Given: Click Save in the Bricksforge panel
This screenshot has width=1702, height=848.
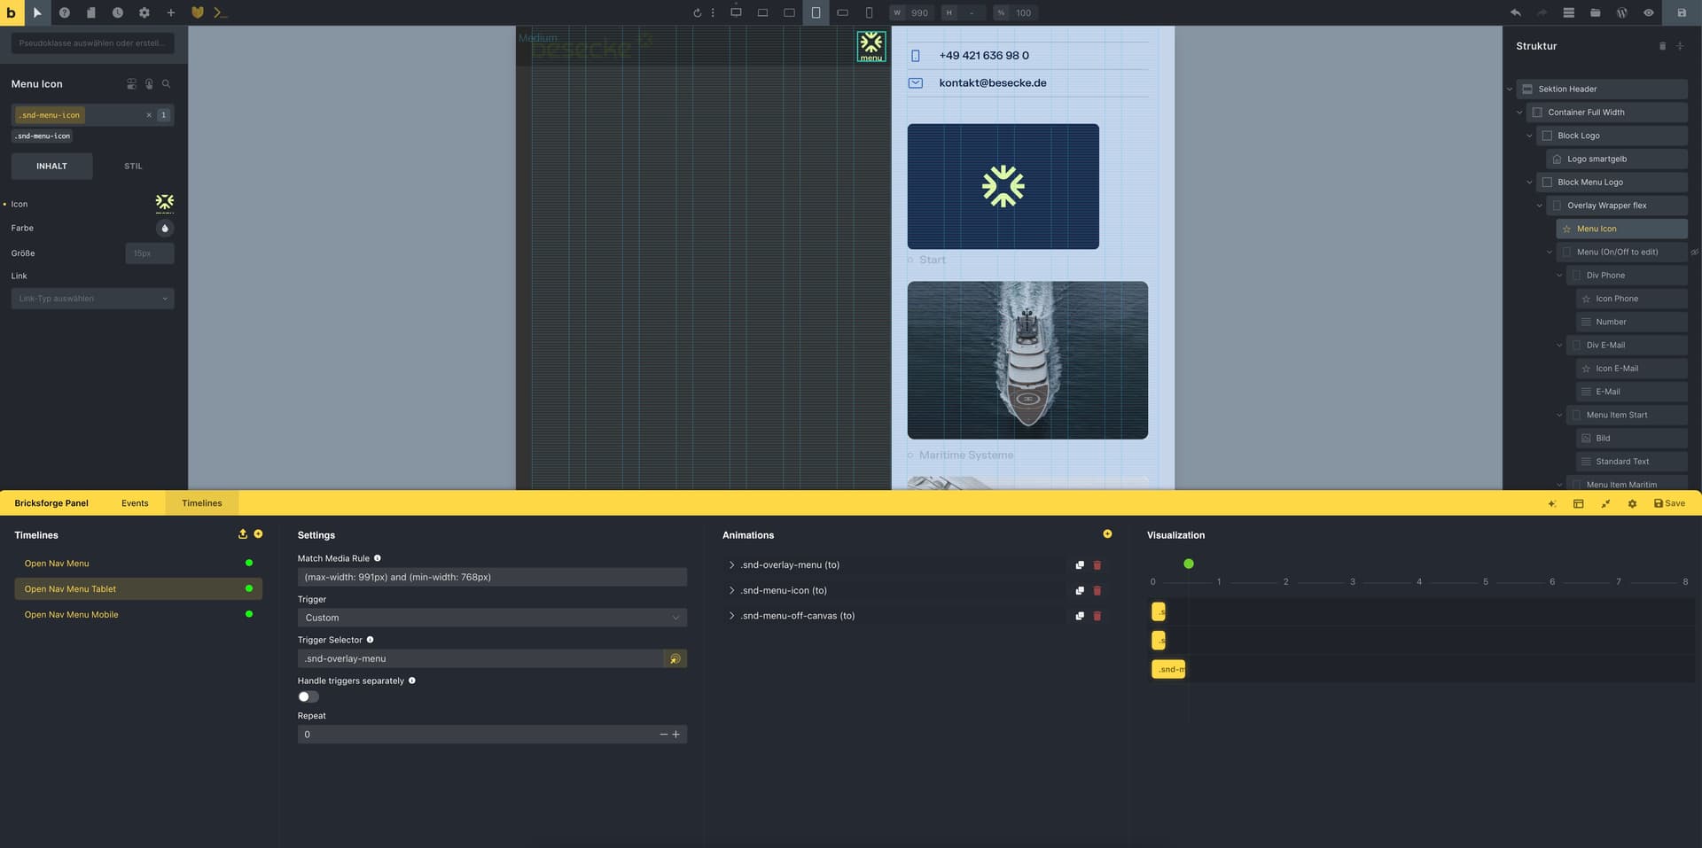Looking at the screenshot, I should pyautogui.click(x=1669, y=503).
